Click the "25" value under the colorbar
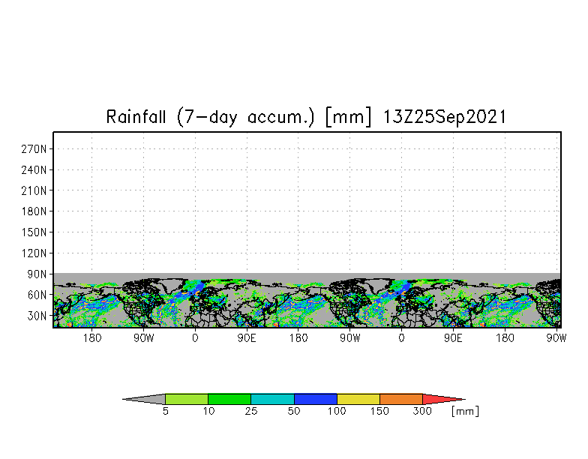The width and height of the screenshot is (588, 459). point(251,411)
